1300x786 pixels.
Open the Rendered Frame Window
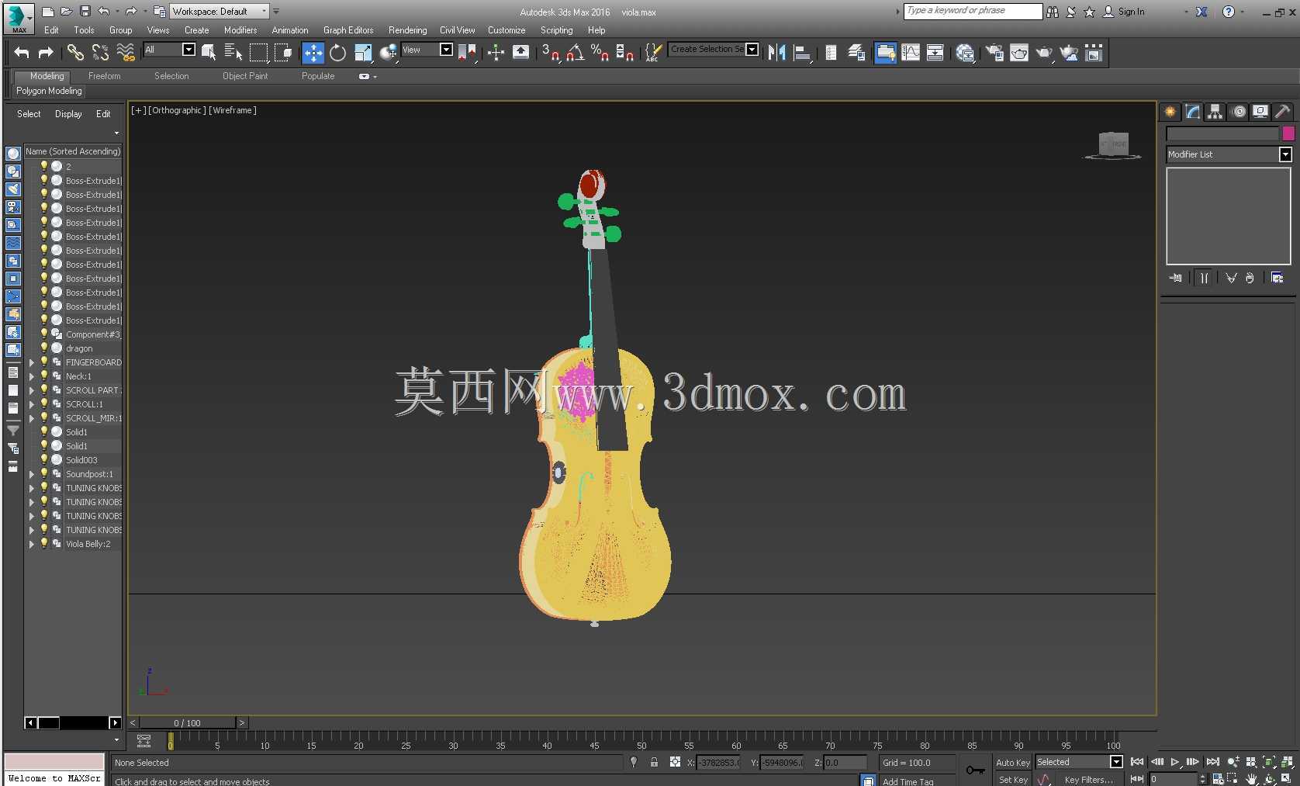(1019, 52)
